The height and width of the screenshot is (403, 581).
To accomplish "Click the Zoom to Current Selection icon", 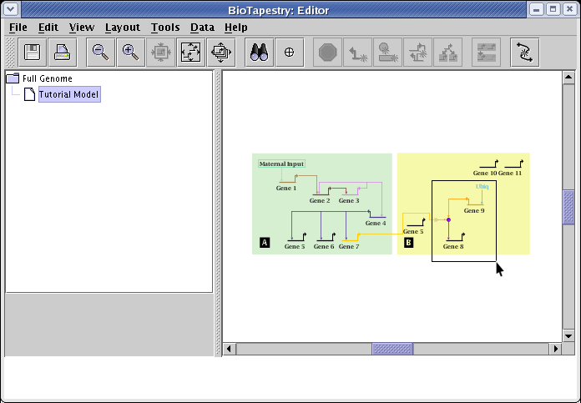I will (160, 53).
